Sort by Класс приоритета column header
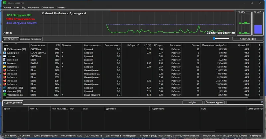This screenshot has width=266, height=139. point(93,45)
